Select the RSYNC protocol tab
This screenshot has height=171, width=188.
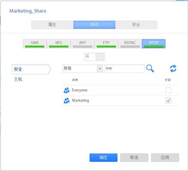pyautogui.click(x=130, y=44)
